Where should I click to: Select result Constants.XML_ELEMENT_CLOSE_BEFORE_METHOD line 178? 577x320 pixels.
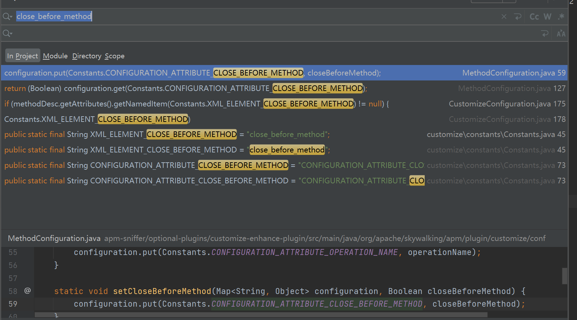pyautogui.click(x=284, y=119)
